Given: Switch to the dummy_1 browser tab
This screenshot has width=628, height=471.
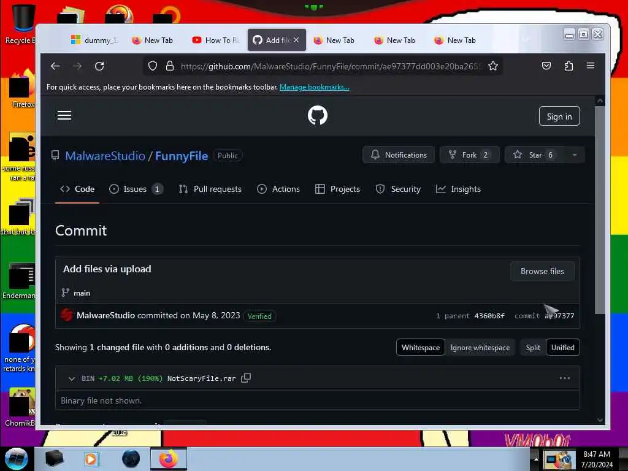Looking at the screenshot, I should point(94,40).
